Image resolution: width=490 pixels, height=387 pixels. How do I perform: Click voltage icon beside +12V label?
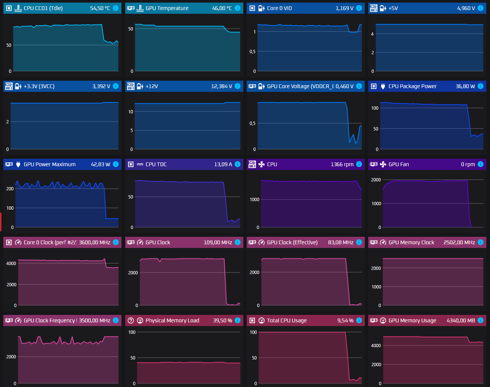[140, 86]
